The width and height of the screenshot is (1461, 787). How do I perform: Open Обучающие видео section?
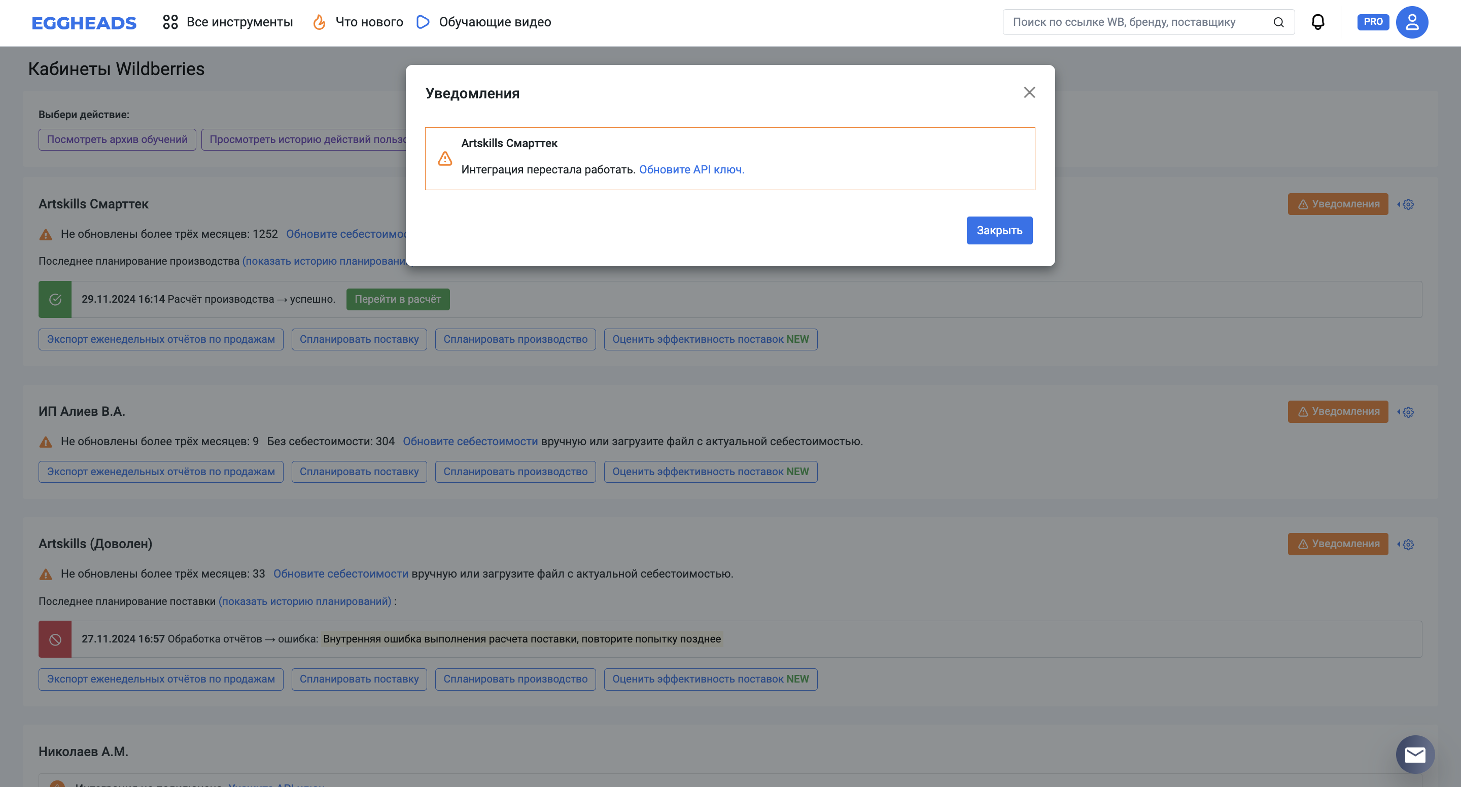[x=483, y=22]
